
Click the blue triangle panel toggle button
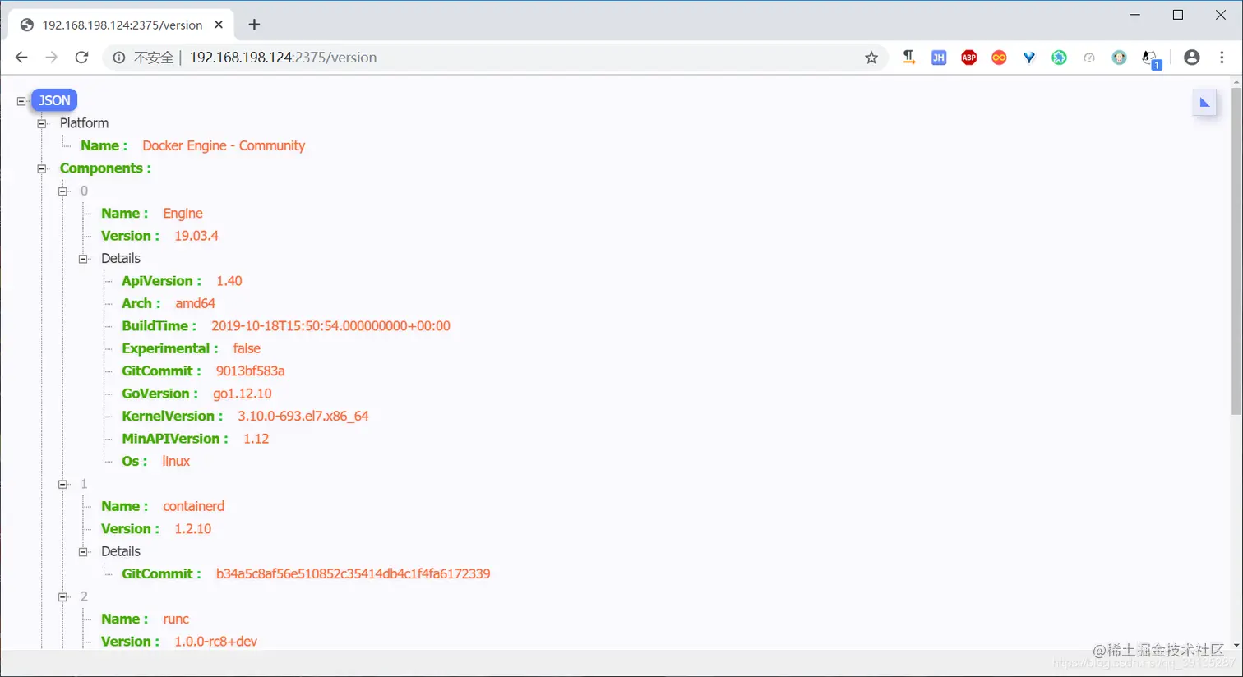[1204, 103]
